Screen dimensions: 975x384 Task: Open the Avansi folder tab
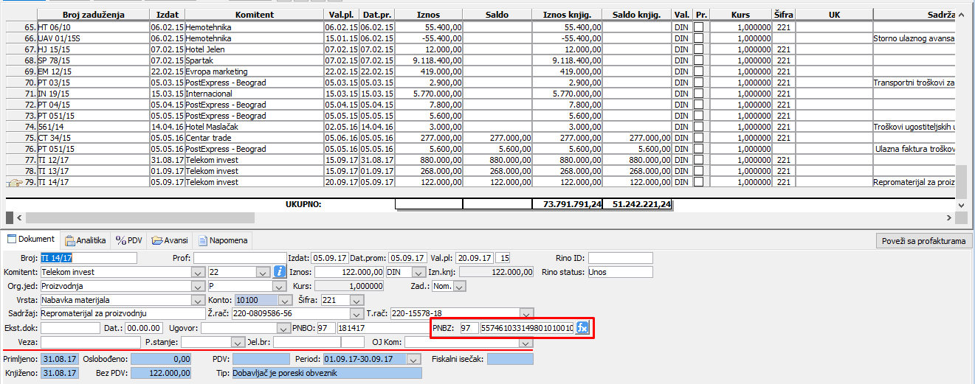click(x=169, y=240)
